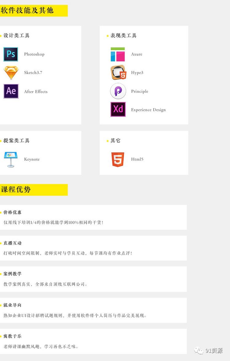Viewport: 230px width, 361px height.
Task: Click the Photoshop Ps icon
Action: pos(11,54)
